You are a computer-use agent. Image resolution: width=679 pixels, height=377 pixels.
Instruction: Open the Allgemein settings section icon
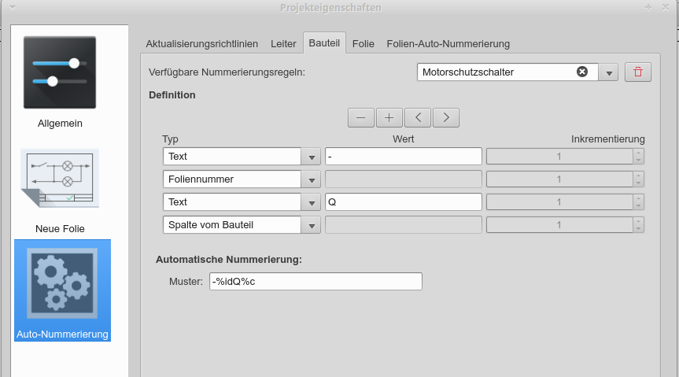click(60, 72)
